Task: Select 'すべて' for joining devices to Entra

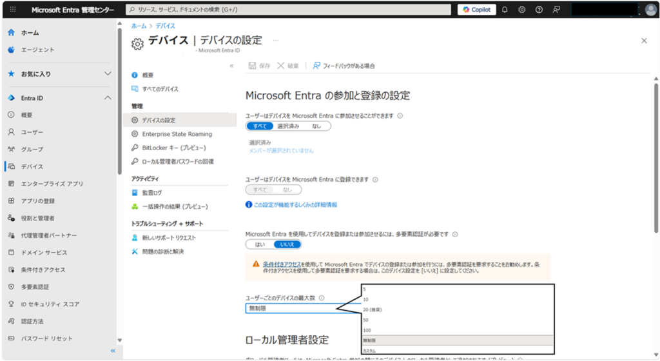Action: pyautogui.click(x=260, y=126)
